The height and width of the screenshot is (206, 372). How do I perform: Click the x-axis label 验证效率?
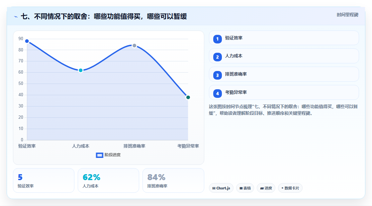coord(27,146)
